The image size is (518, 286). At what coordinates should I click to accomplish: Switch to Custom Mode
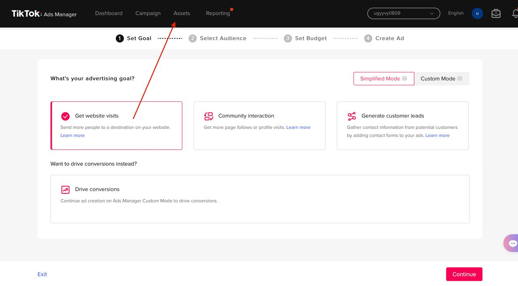(442, 78)
